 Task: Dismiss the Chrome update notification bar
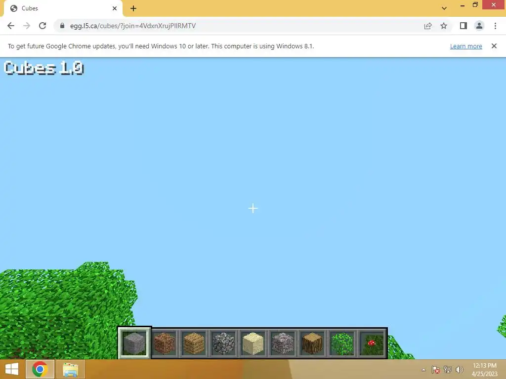pos(494,46)
